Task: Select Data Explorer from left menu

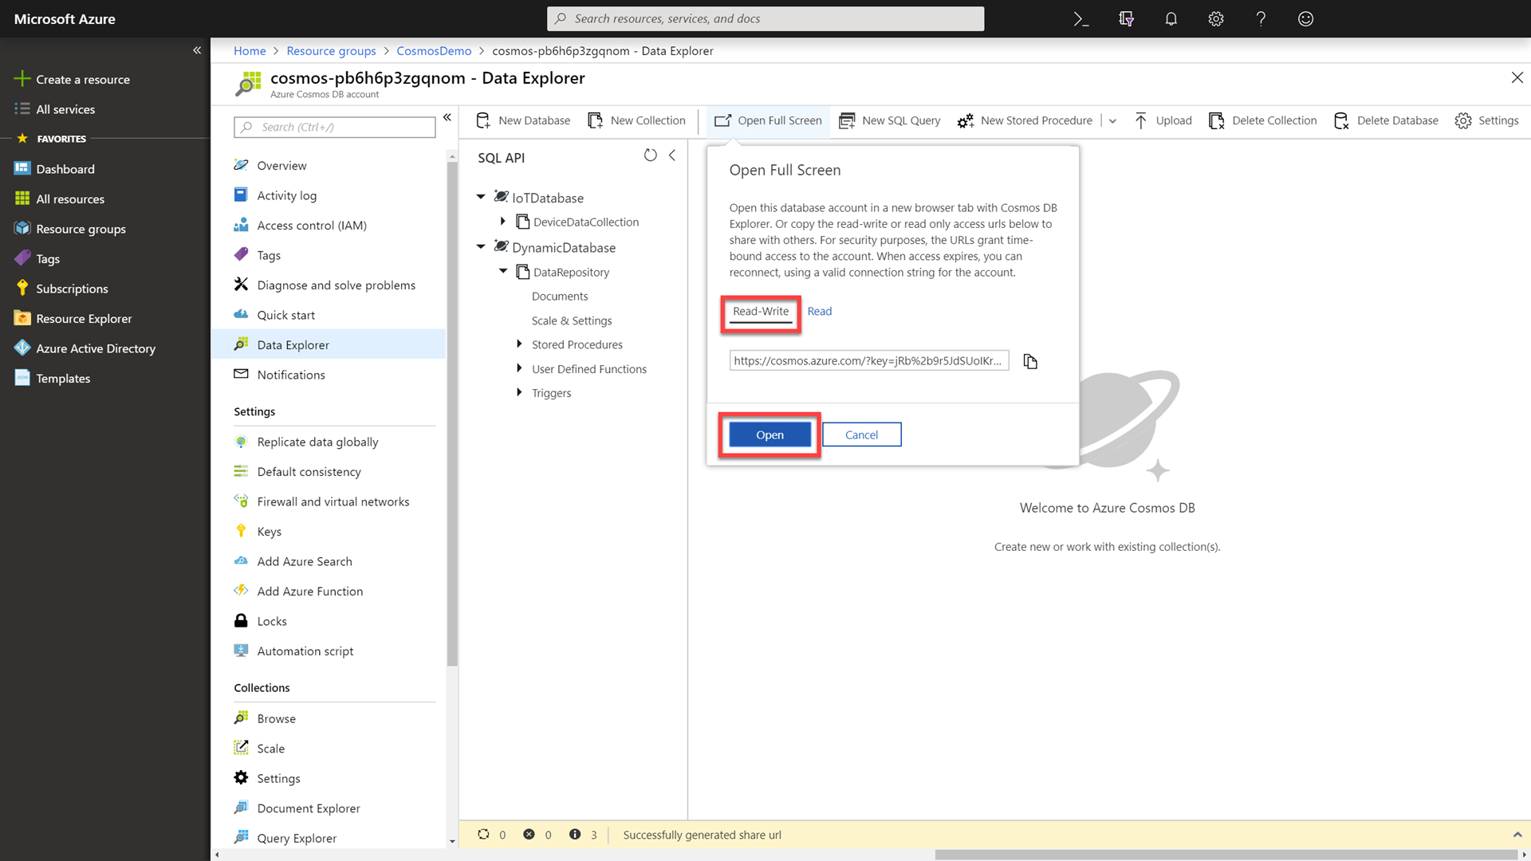Action: pyautogui.click(x=293, y=344)
